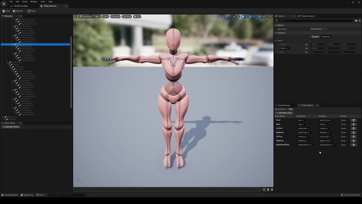Open Head chain start bone dropdown
This screenshot has height=204, width=362.
(300, 120)
